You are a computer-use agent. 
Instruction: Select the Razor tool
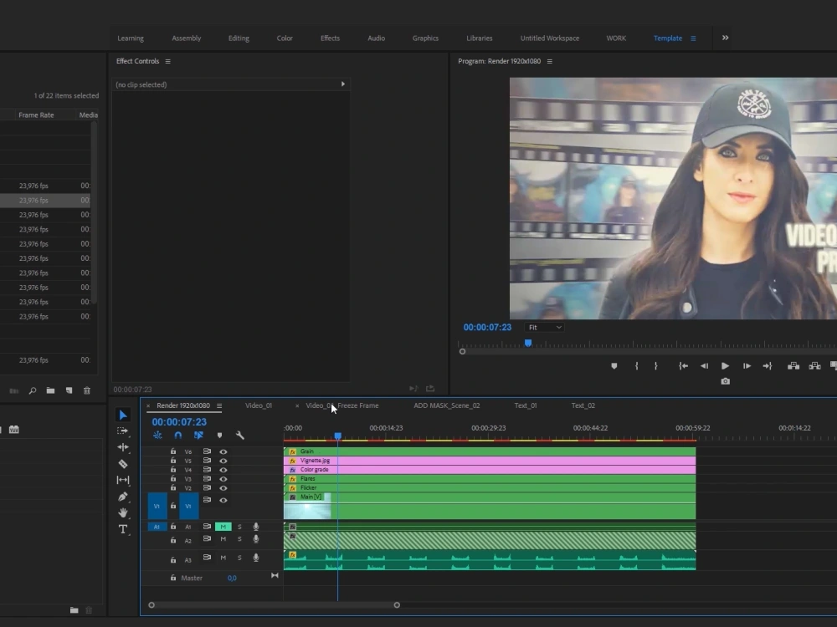pyautogui.click(x=123, y=464)
